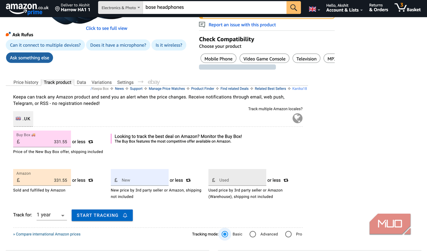
Task: Click the orange search magnifier button
Action: click(x=293, y=7)
